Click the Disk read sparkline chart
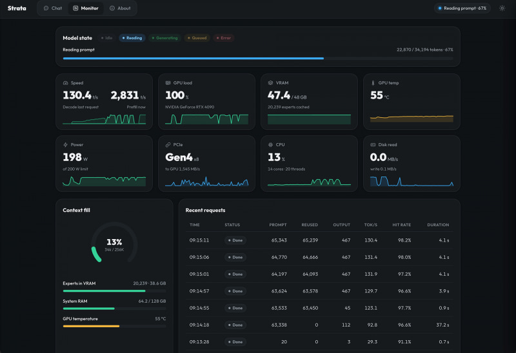 click(412, 182)
